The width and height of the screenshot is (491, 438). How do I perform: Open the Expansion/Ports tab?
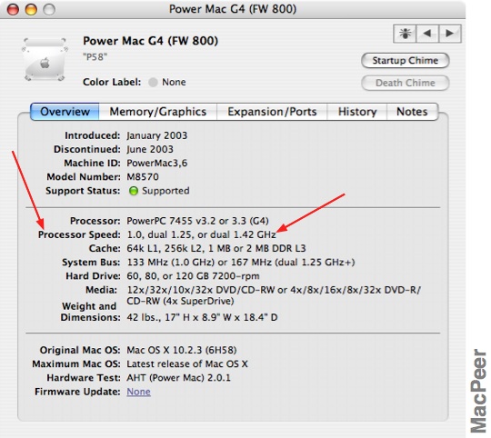[x=272, y=112]
